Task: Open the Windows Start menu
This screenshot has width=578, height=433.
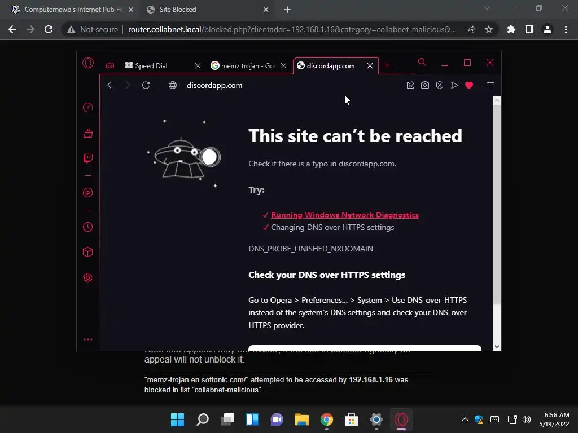Action: (177, 419)
